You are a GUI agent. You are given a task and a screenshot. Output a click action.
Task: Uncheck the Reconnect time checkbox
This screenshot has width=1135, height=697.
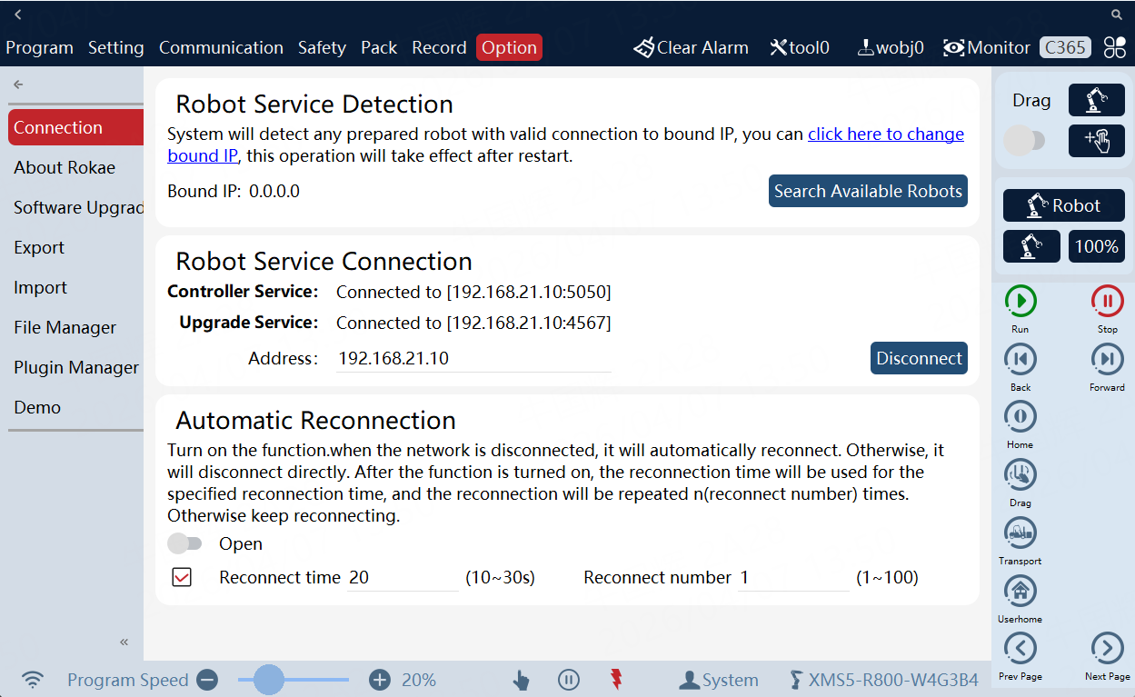[x=182, y=577]
